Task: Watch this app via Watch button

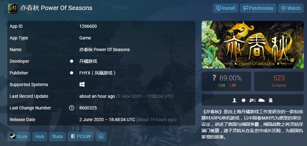Action: [291, 8]
